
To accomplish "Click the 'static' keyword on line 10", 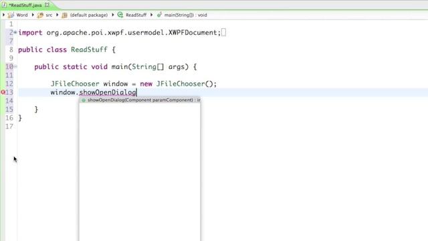I will (x=75, y=67).
